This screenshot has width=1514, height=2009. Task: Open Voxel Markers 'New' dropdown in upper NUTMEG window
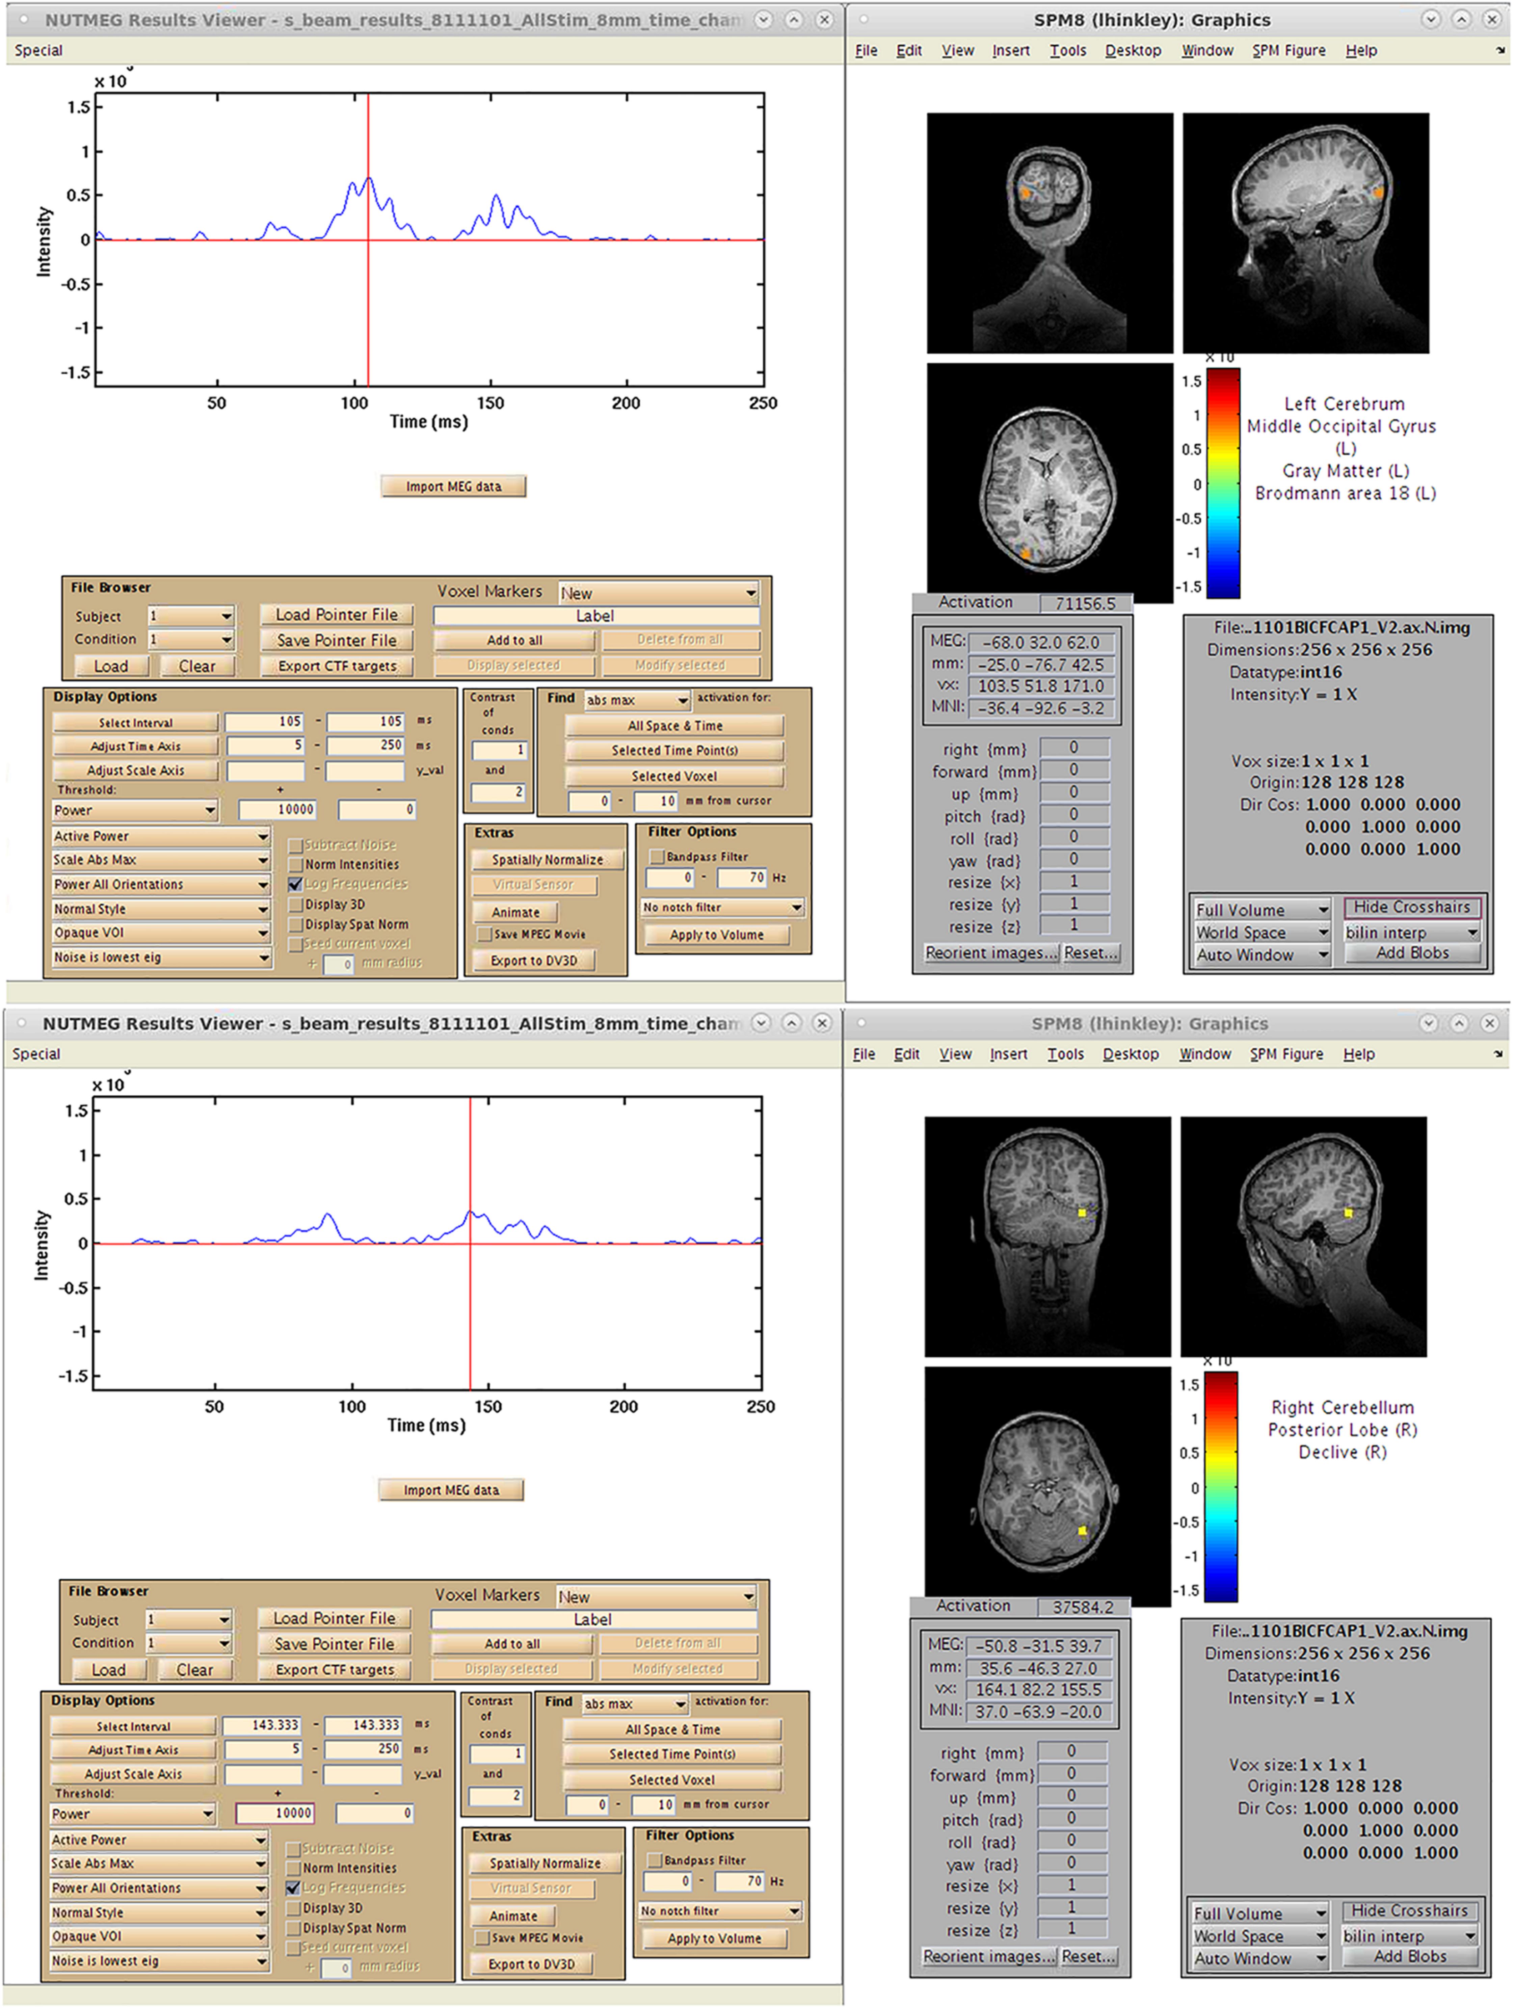tap(659, 593)
